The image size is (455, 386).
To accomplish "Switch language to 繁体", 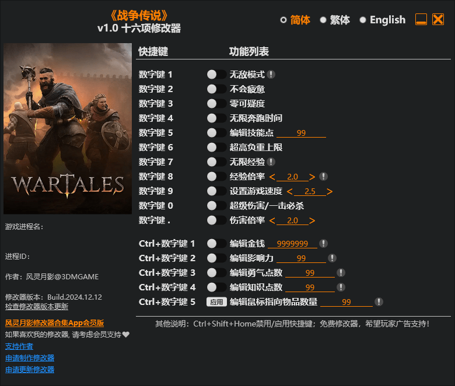I will 335,20.
